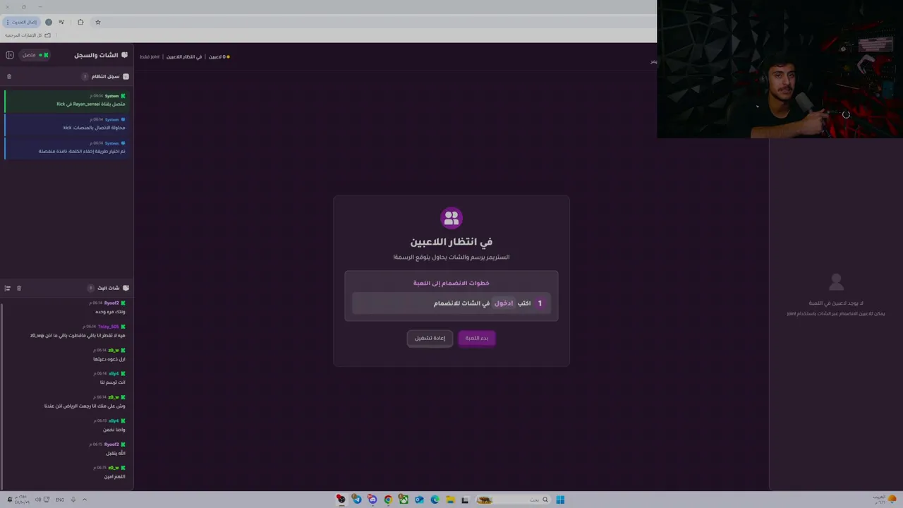
Task: Click message 'انت ترسم لنا'
Action: click(x=112, y=382)
